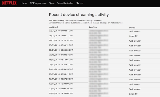Click Smart TV in the 23/10/2018 row
Screen dimensions: 160x97
(x=133, y=94)
